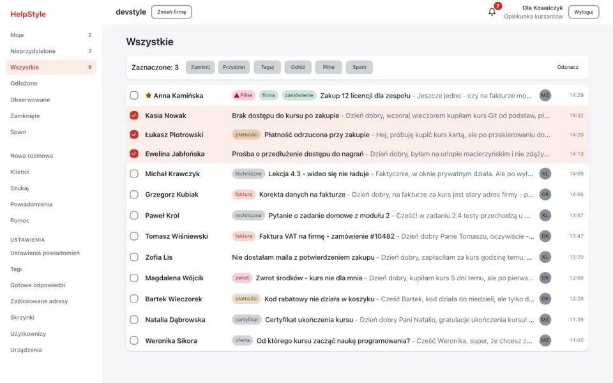Click the Spam bulk action button
The height and width of the screenshot is (383, 613).
[359, 67]
